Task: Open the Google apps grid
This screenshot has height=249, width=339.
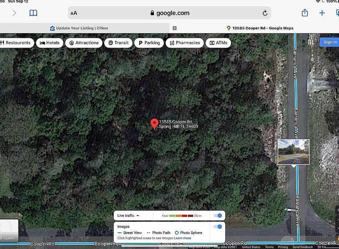Action: point(311,42)
